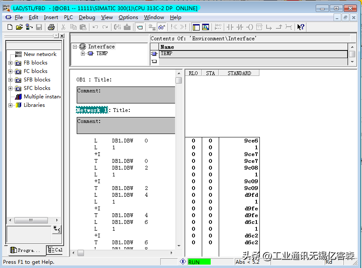Toggle the Monitor glasses icon
The height and width of the screenshot is (268, 362).
162,27
